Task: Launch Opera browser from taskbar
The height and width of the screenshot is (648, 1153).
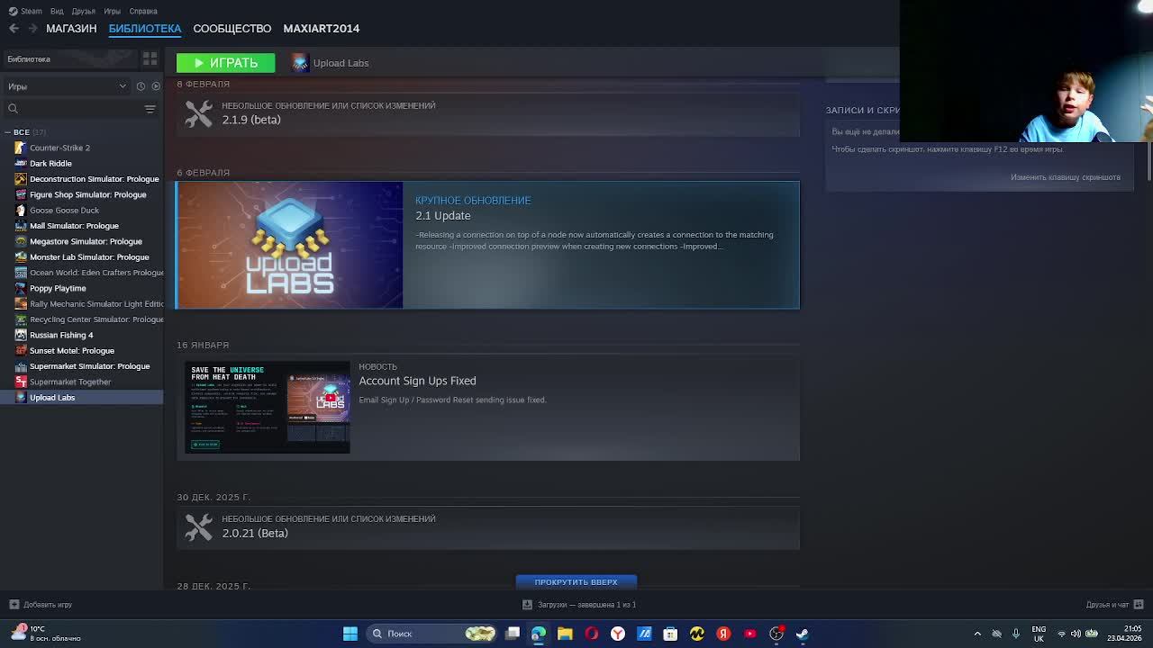Action: click(591, 634)
